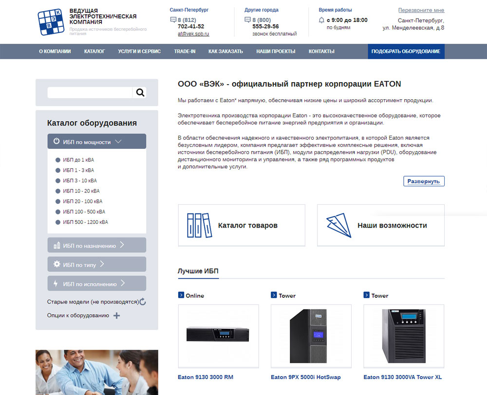Click the Развернуть button
Viewport: 487px width, 395px height.
tap(424, 181)
